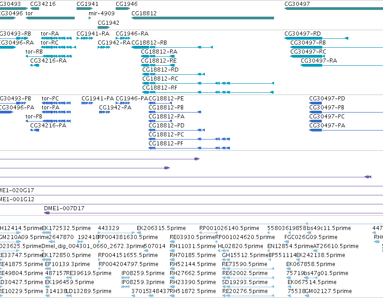Click the CG34216 gene label
This screenshot has height=298, width=383.
point(43,4)
